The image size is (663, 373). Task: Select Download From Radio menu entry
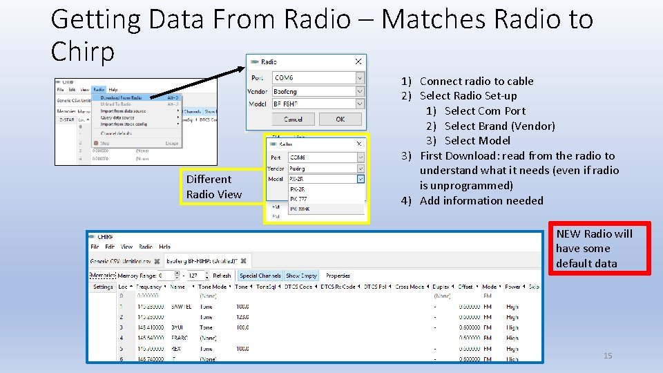[x=137, y=97]
